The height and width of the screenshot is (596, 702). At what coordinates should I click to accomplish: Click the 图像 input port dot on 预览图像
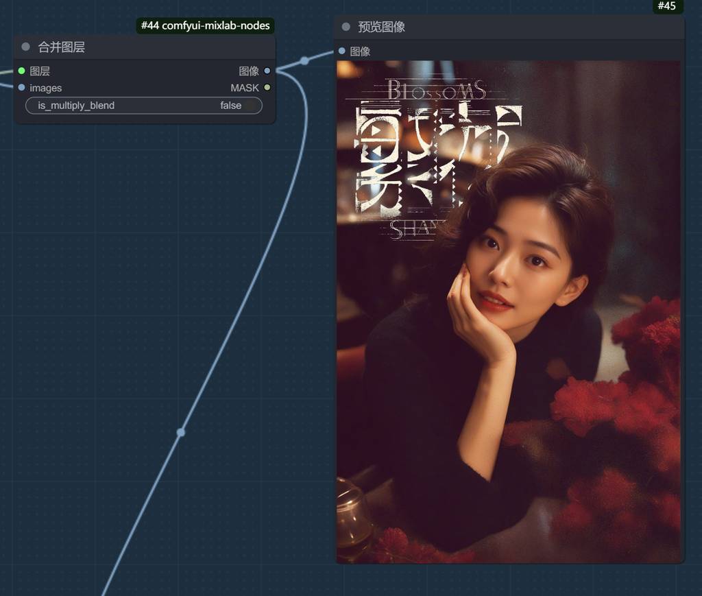pyautogui.click(x=342, y=51)
